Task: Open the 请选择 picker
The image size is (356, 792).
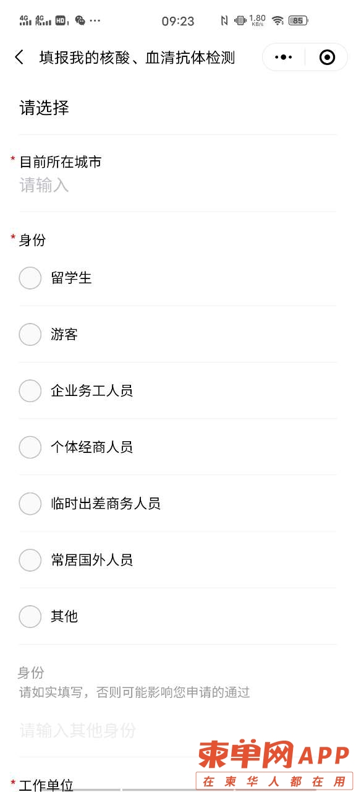Action: pyautogui.click(x=178, y=108)
